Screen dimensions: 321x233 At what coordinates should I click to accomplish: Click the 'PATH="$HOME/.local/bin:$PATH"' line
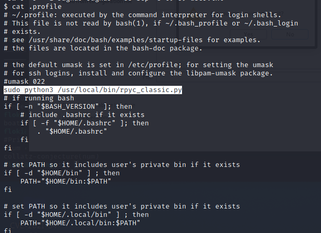[80, 223]
